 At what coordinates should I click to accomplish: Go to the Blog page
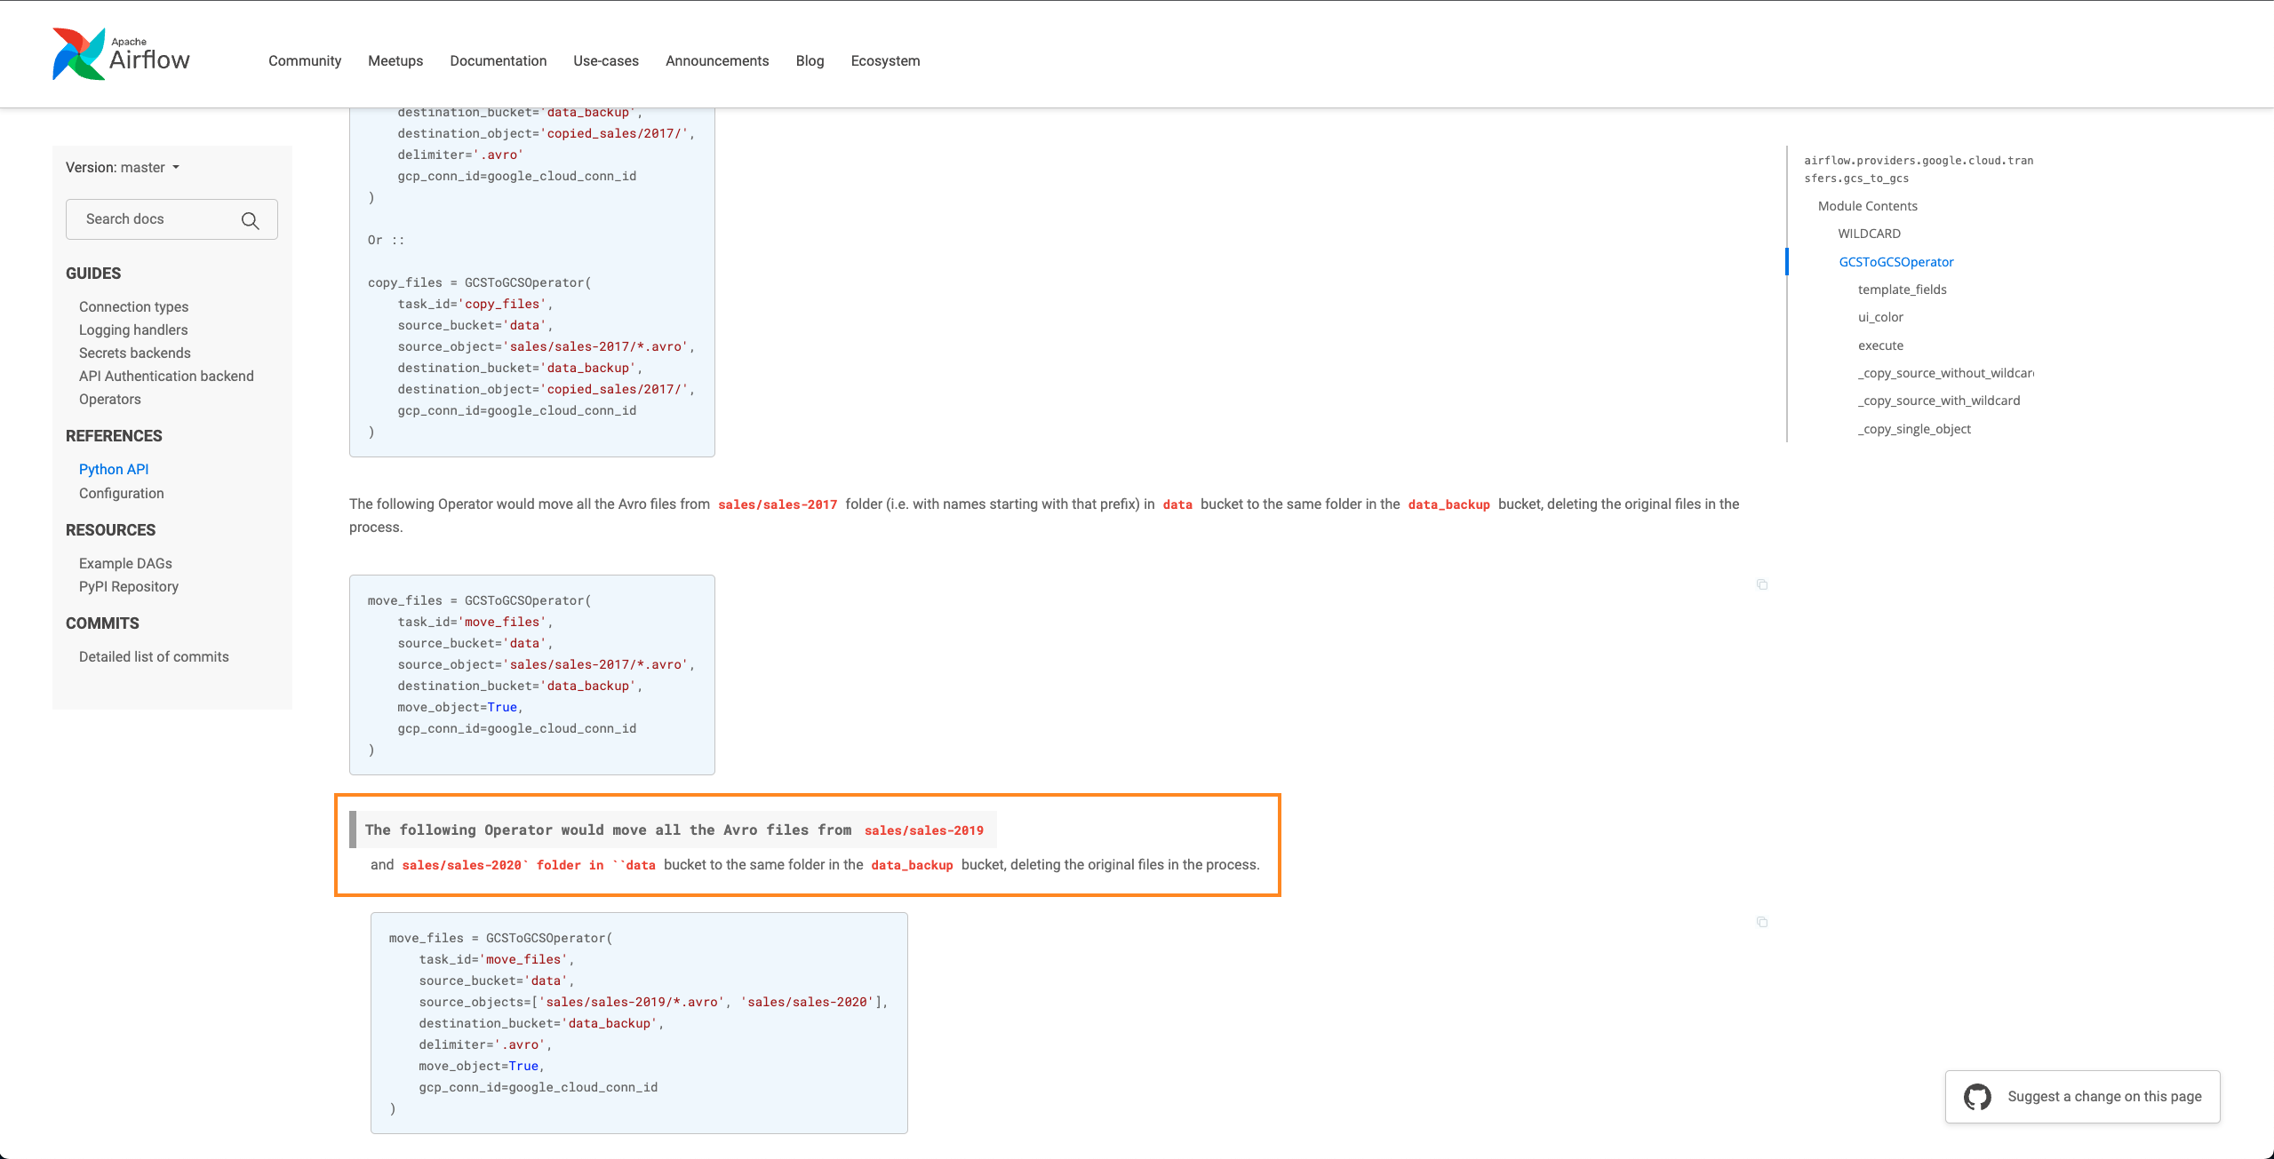810,61
